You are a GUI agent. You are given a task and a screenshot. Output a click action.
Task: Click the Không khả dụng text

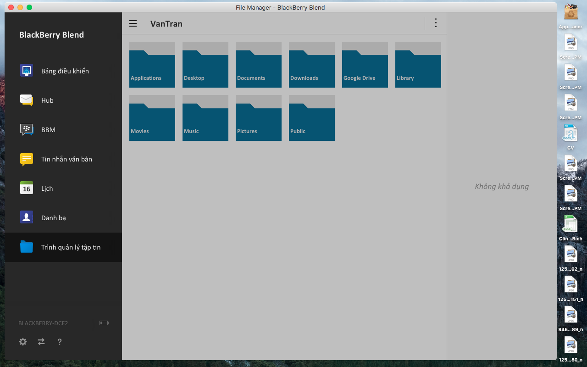point(502,187)
